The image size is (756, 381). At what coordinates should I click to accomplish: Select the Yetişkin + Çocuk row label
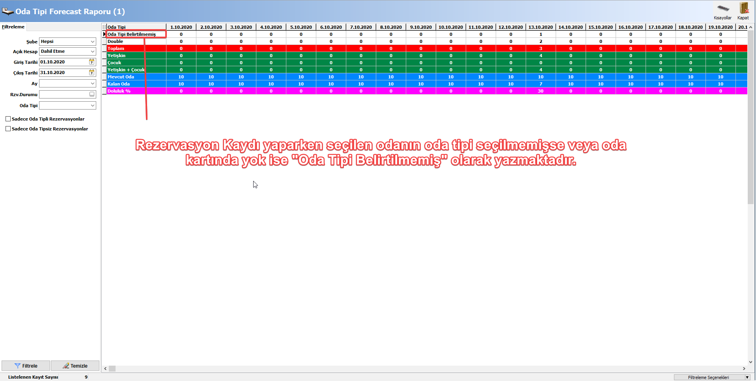click(x=136, y=70)
